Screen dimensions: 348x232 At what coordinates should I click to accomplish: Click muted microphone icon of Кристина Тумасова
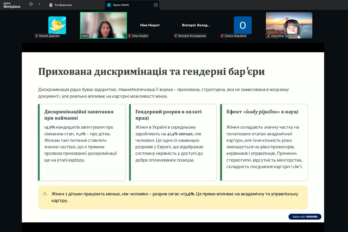269,36
